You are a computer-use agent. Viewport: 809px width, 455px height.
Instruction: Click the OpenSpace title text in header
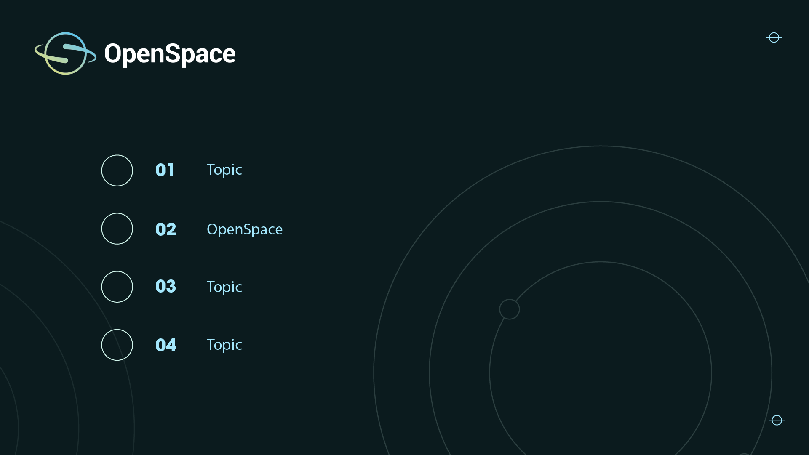tap(170, 54)
